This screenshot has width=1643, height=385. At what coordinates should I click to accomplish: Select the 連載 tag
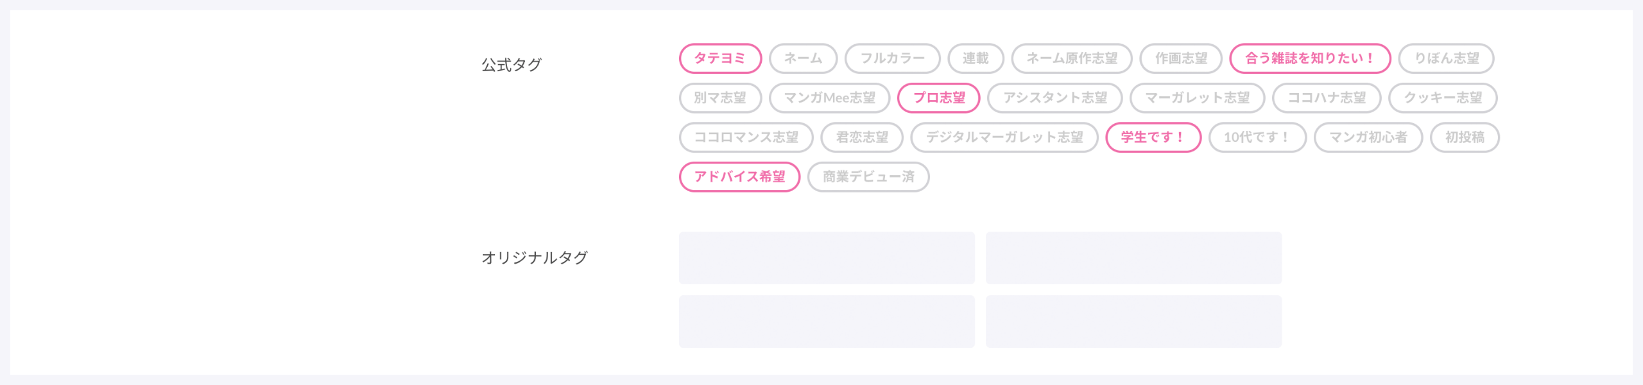coord(976,58)
